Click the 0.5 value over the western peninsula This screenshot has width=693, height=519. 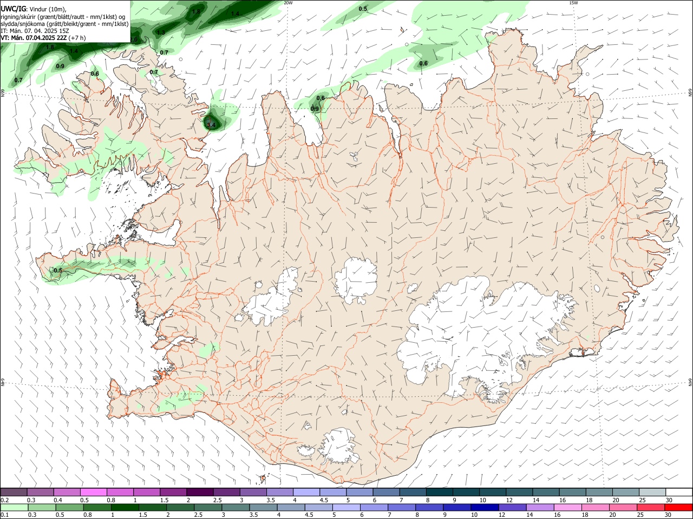58,270
